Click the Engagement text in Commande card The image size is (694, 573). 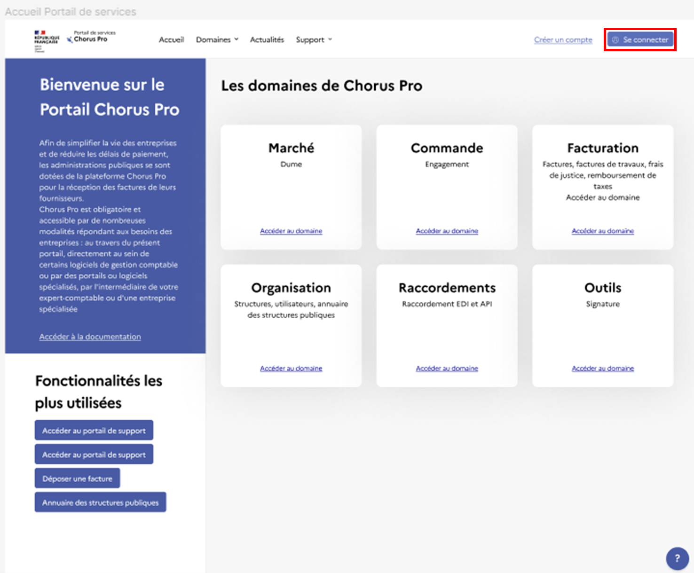(x=447, y=164)
